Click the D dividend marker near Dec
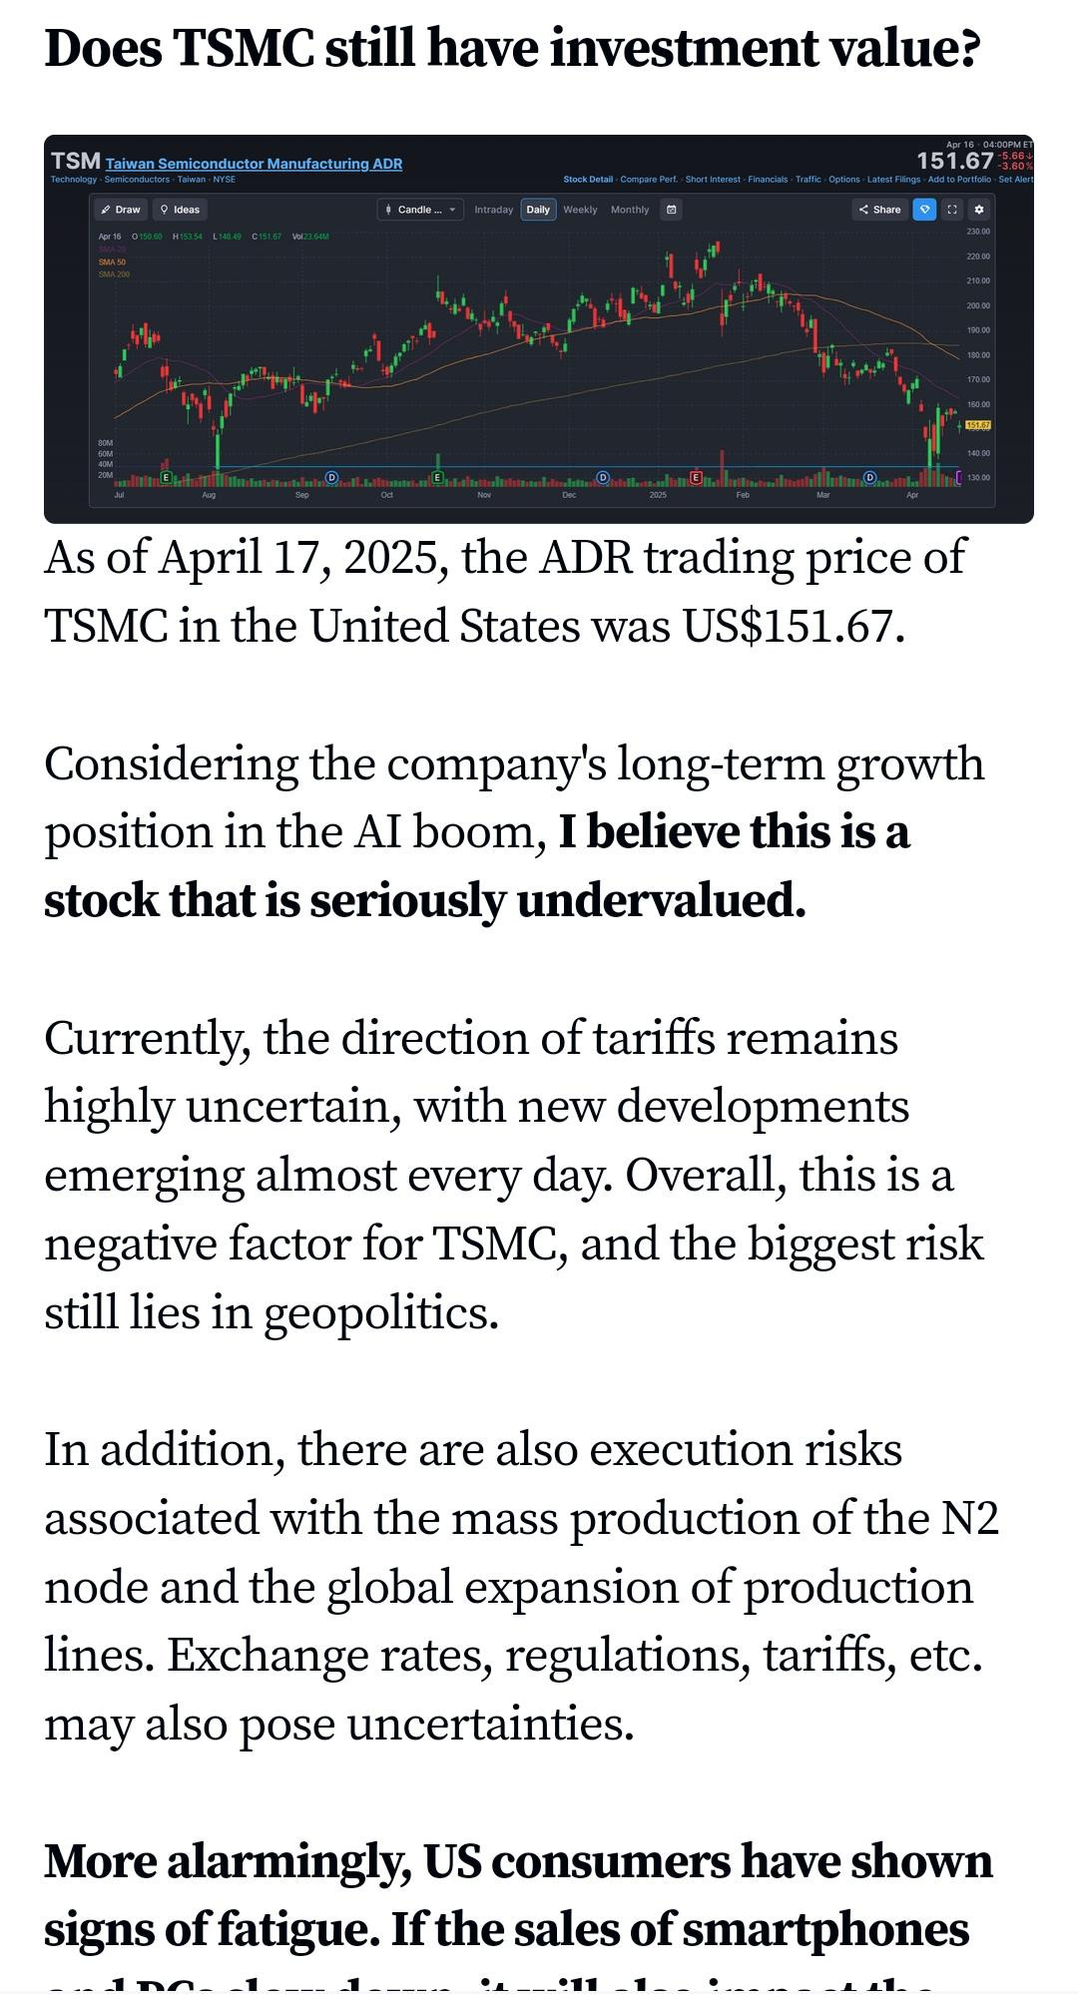 coord(603,478)
